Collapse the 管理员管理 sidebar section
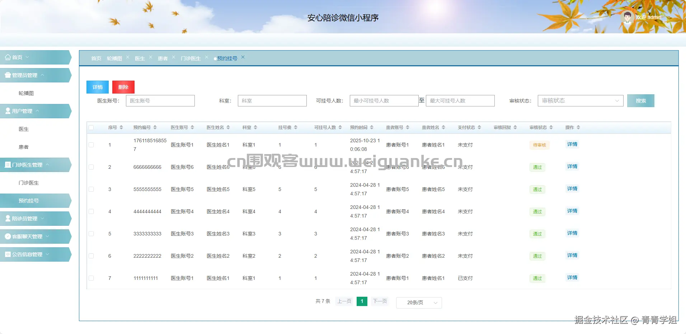Viewport: 686px width, 334px height. point(42,75)
